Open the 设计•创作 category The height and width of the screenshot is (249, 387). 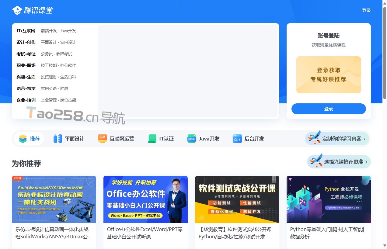click(x=26, y=42)
